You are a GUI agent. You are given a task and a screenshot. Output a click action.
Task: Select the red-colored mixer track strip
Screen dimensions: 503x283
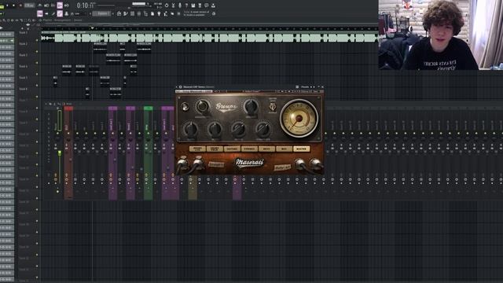(x=68, y=153)
